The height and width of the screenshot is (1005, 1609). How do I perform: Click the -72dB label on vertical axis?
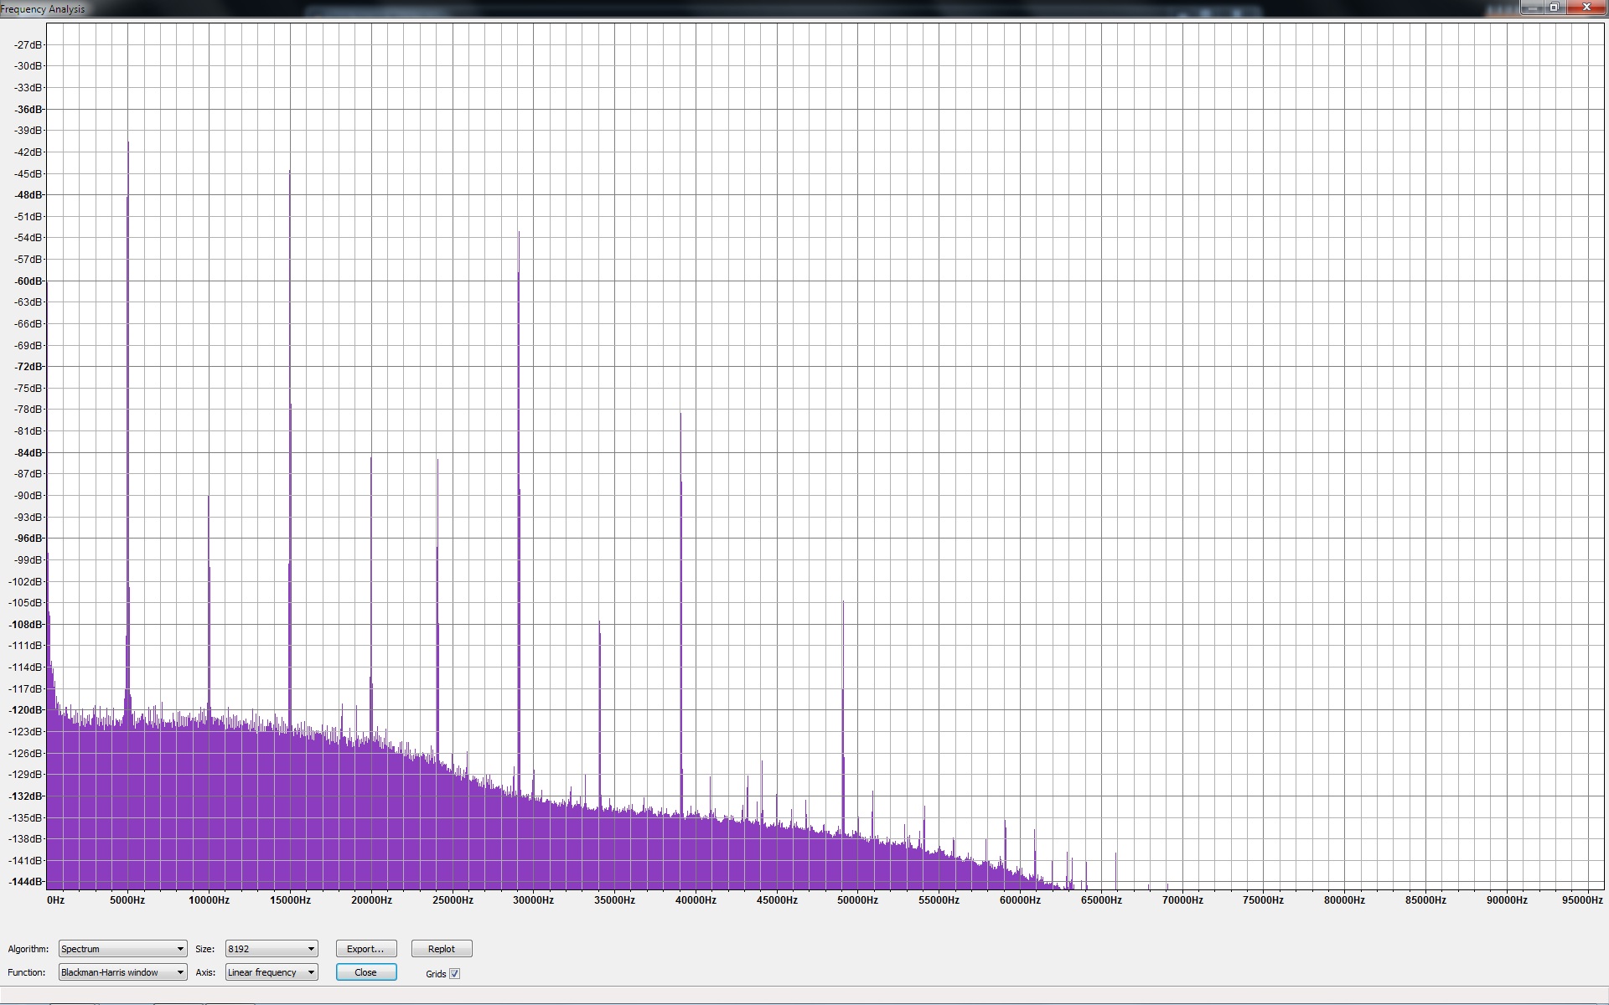point(28,366)
